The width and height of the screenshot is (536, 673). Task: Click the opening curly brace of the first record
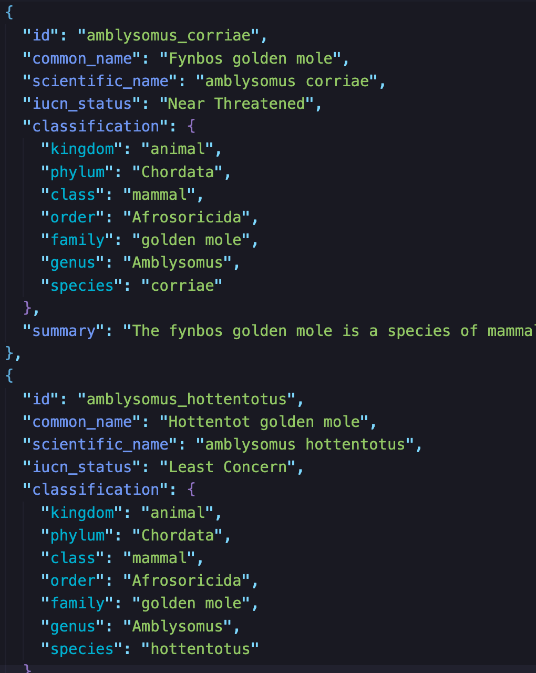tap(9, 13)
